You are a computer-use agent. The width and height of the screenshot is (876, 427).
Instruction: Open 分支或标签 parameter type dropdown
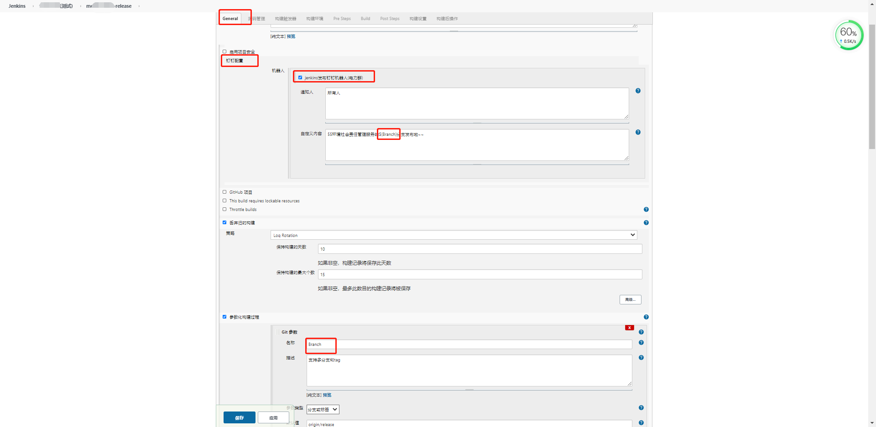[323, 410]
